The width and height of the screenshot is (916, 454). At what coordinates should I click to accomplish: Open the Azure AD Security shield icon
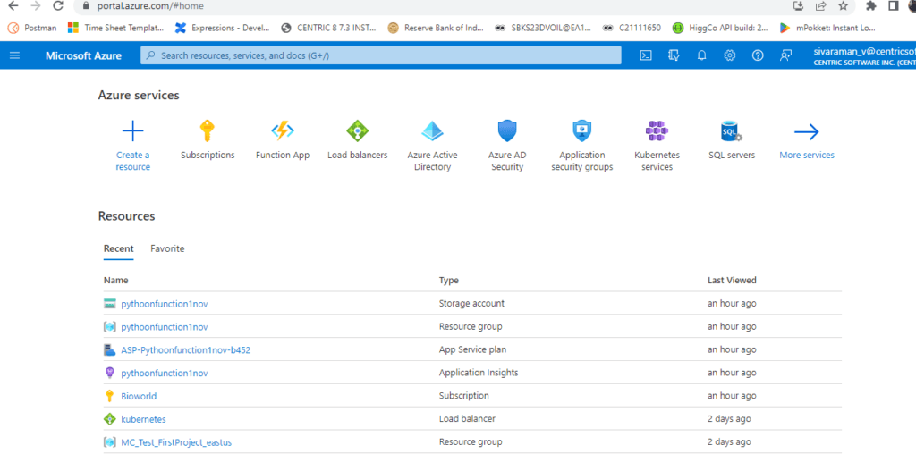[507, 131]
